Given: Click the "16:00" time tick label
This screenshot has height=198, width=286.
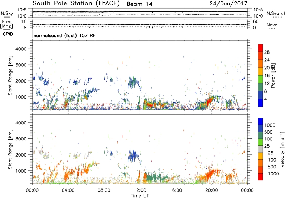Looking at the screenshot, I should [x=176, y=190].
